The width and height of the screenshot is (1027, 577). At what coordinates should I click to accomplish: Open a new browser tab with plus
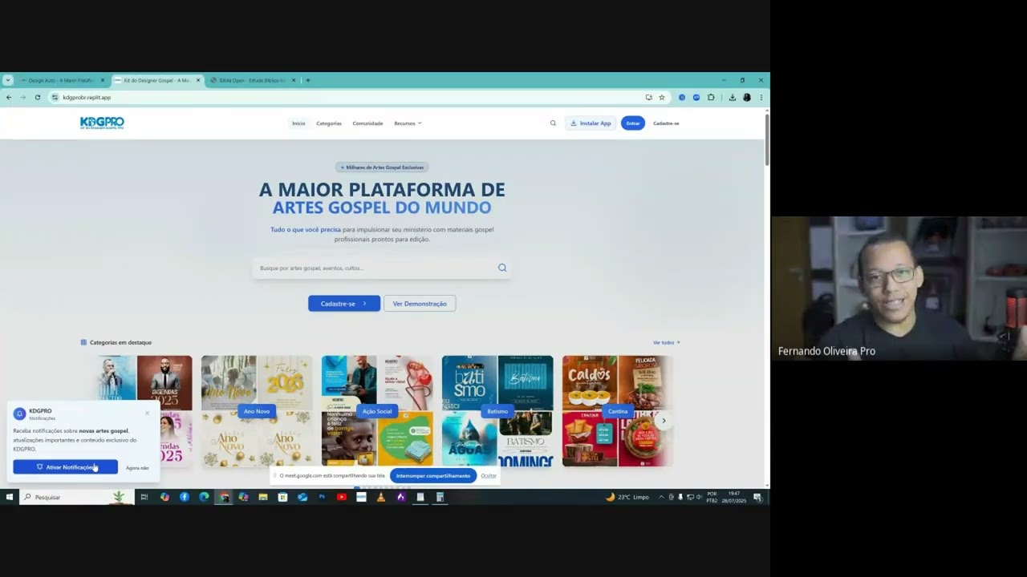point(308,80)
